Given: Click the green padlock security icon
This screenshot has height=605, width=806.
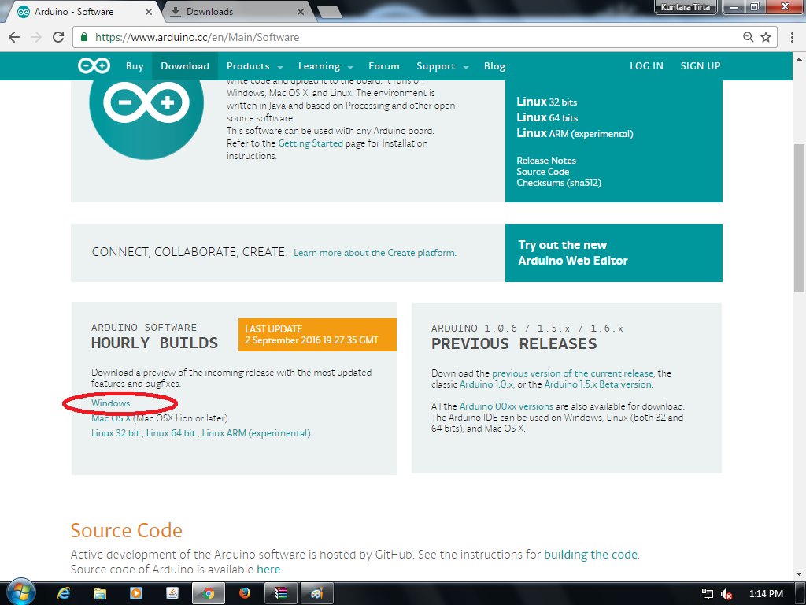Looking at the screenshot, I should 84,36.
